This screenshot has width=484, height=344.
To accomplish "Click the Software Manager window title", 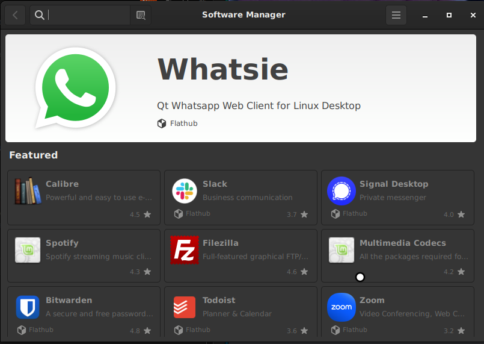I will [x=244, y=14].
